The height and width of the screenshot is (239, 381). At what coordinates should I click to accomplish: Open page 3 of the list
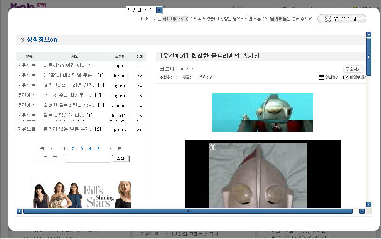[81, 149]
